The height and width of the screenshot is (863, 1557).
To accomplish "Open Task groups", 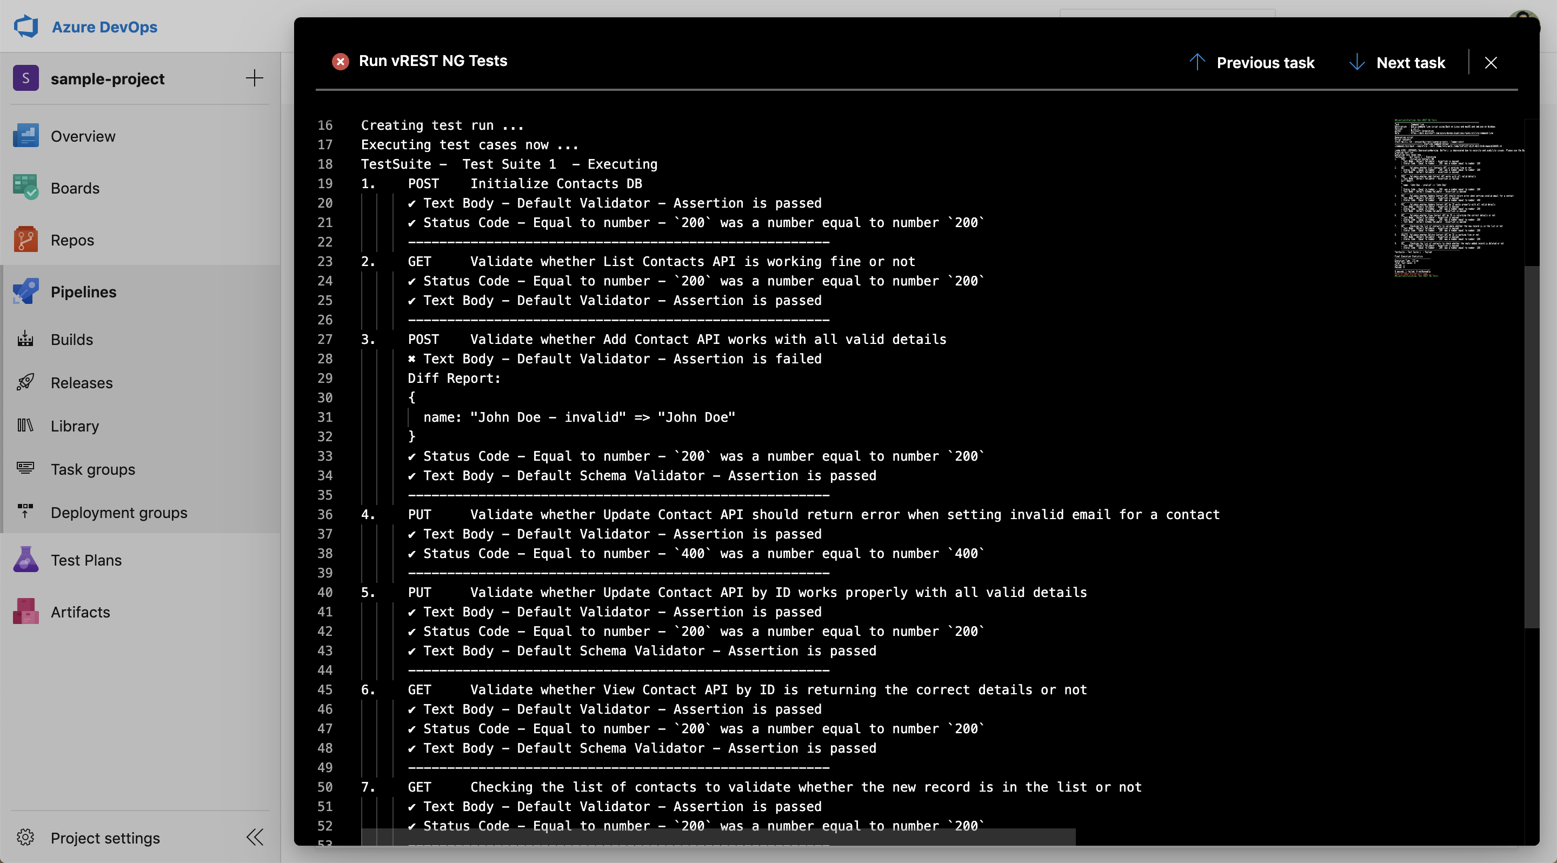I will pos(93,469).
